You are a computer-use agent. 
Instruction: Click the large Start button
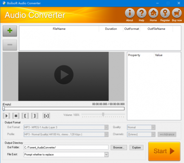(164, 151)
